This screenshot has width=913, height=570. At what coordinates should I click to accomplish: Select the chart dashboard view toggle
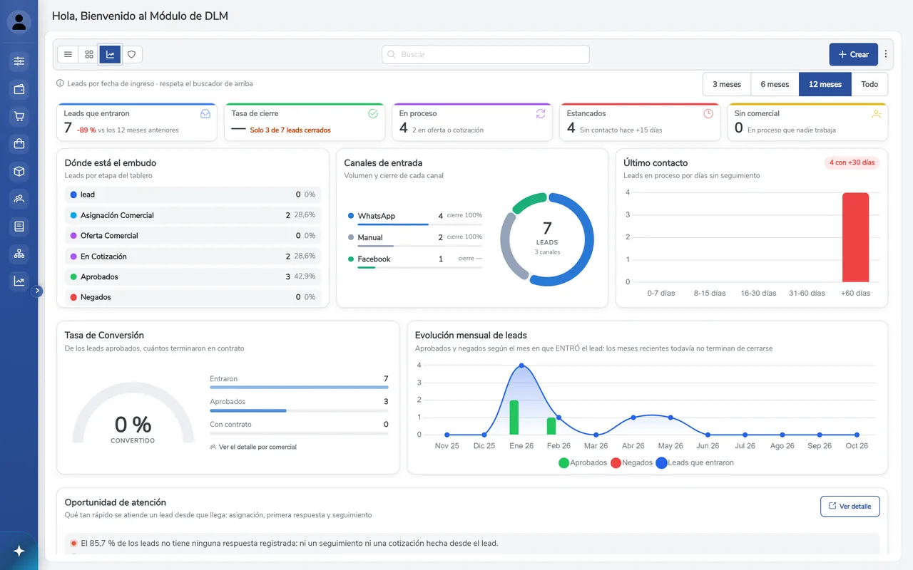(x=110, y=54)
